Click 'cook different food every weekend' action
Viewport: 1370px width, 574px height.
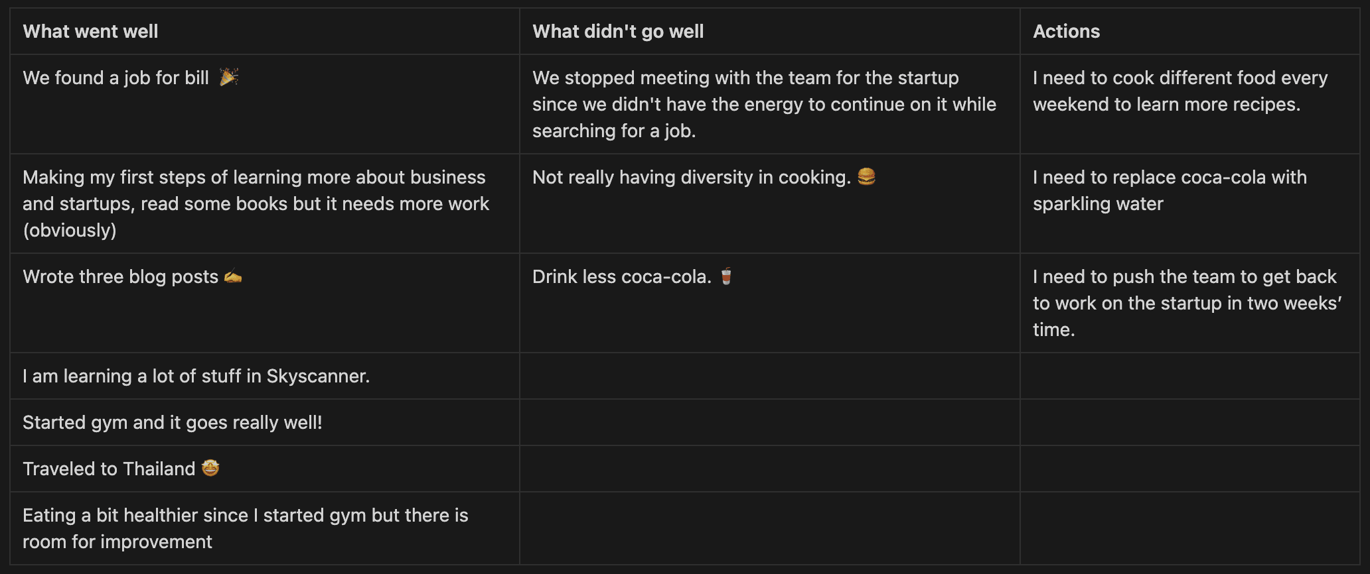1190,104
